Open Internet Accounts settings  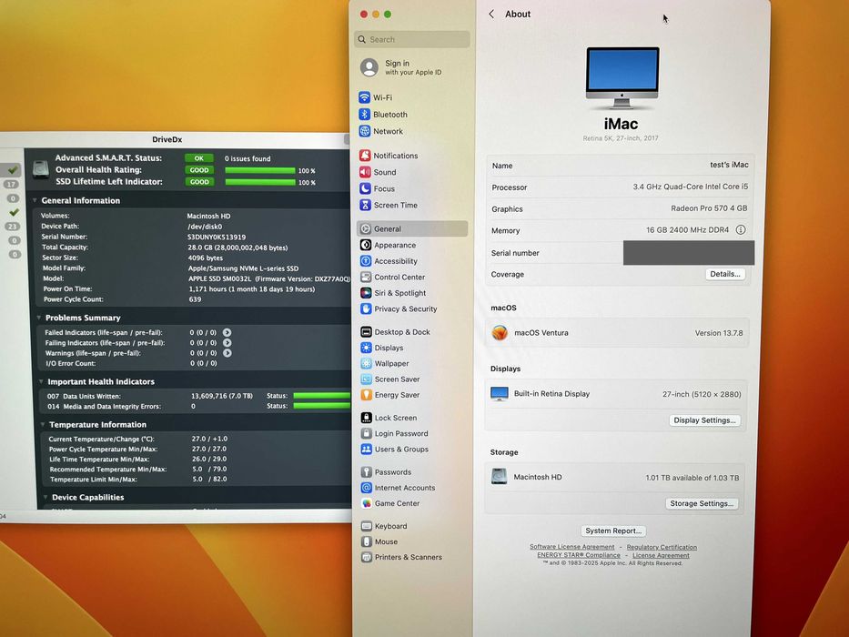pos(398,488)
